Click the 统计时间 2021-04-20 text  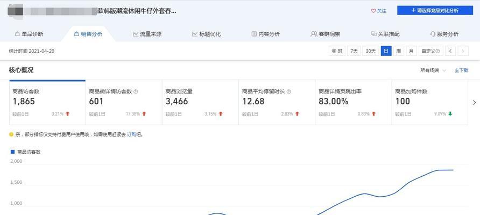(x=32, y=51)
